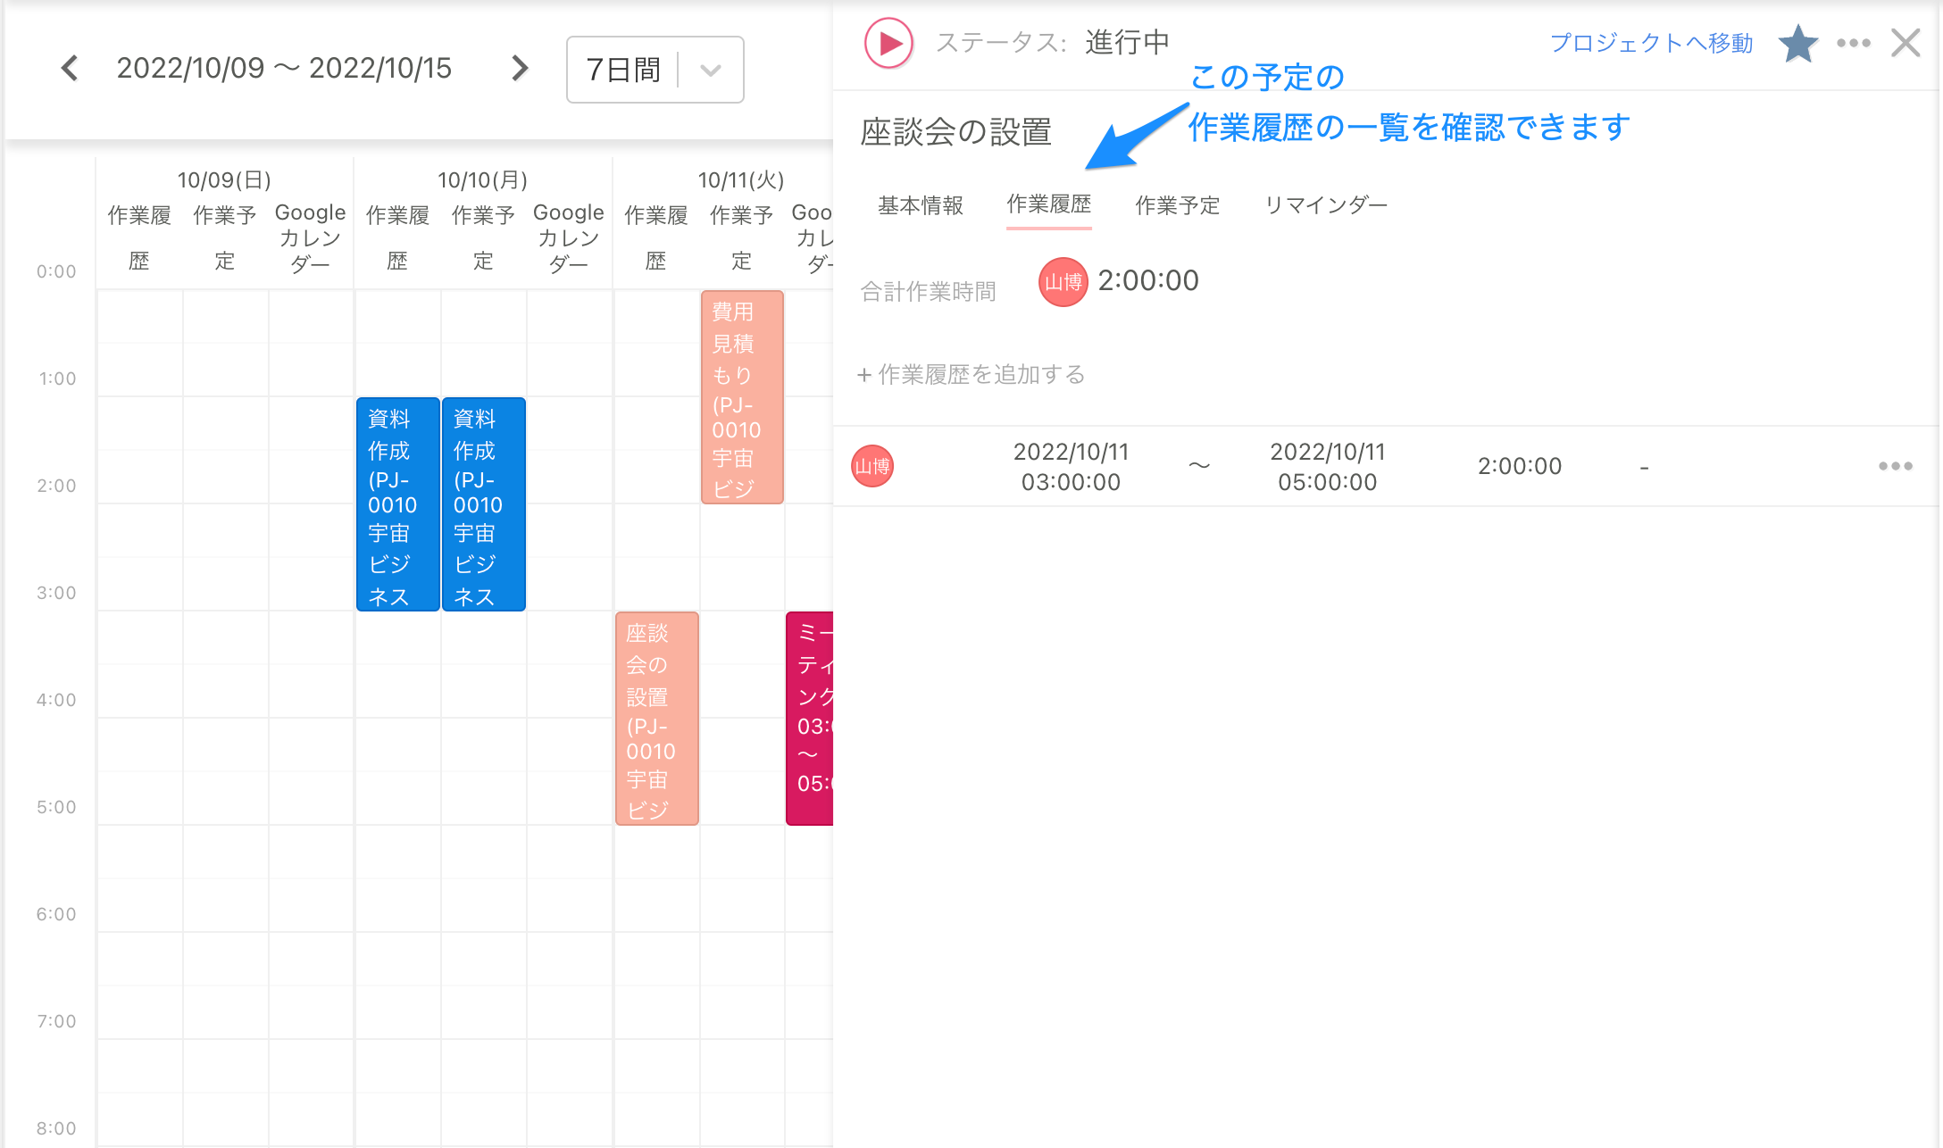
Task: Click the 10/09(日) date header
Action: pos(224,180)
